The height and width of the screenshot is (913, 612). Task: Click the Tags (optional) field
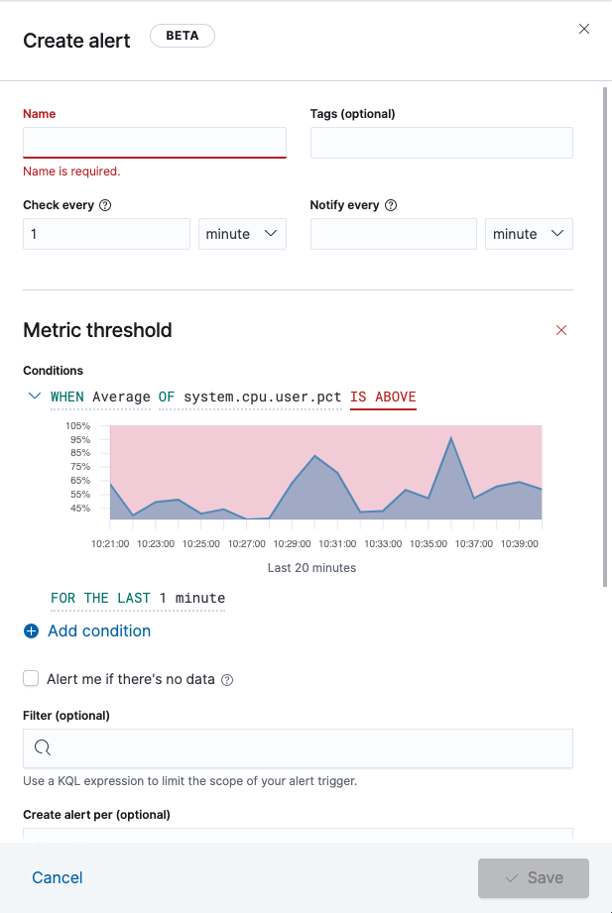click(440, 142)
